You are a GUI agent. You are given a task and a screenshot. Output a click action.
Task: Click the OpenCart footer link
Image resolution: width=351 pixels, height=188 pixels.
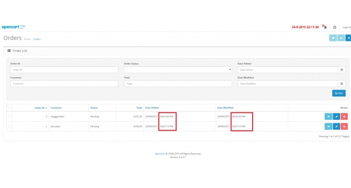click(160, 154)
